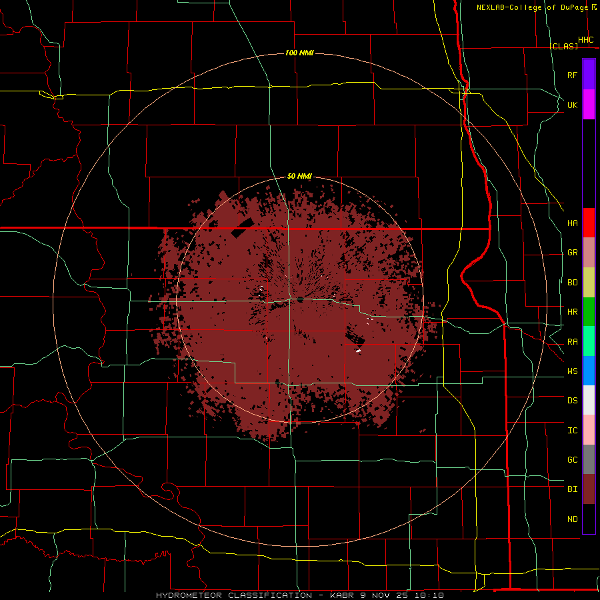Click the '100 NMI' range ring label
The image size is (600, 600).
[x=299, y=53]
